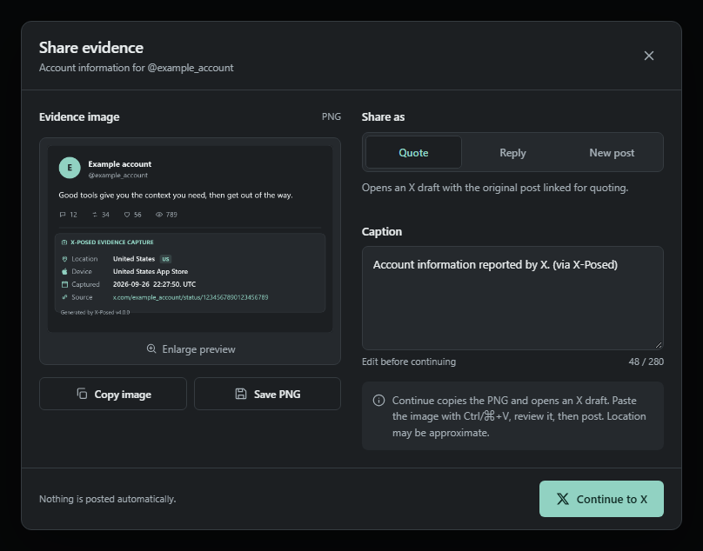Viewport: 703px width, 551px height.
Task: Click the info icon in the notice box
Action: 378,400
